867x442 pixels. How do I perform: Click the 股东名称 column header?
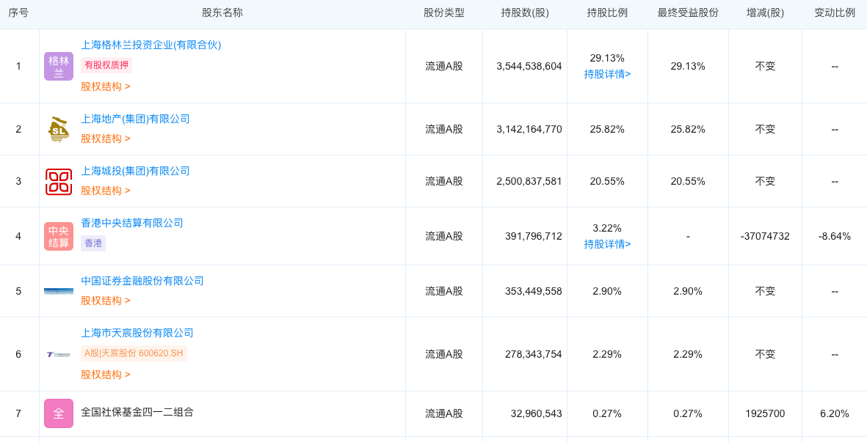tap(222, 12)
